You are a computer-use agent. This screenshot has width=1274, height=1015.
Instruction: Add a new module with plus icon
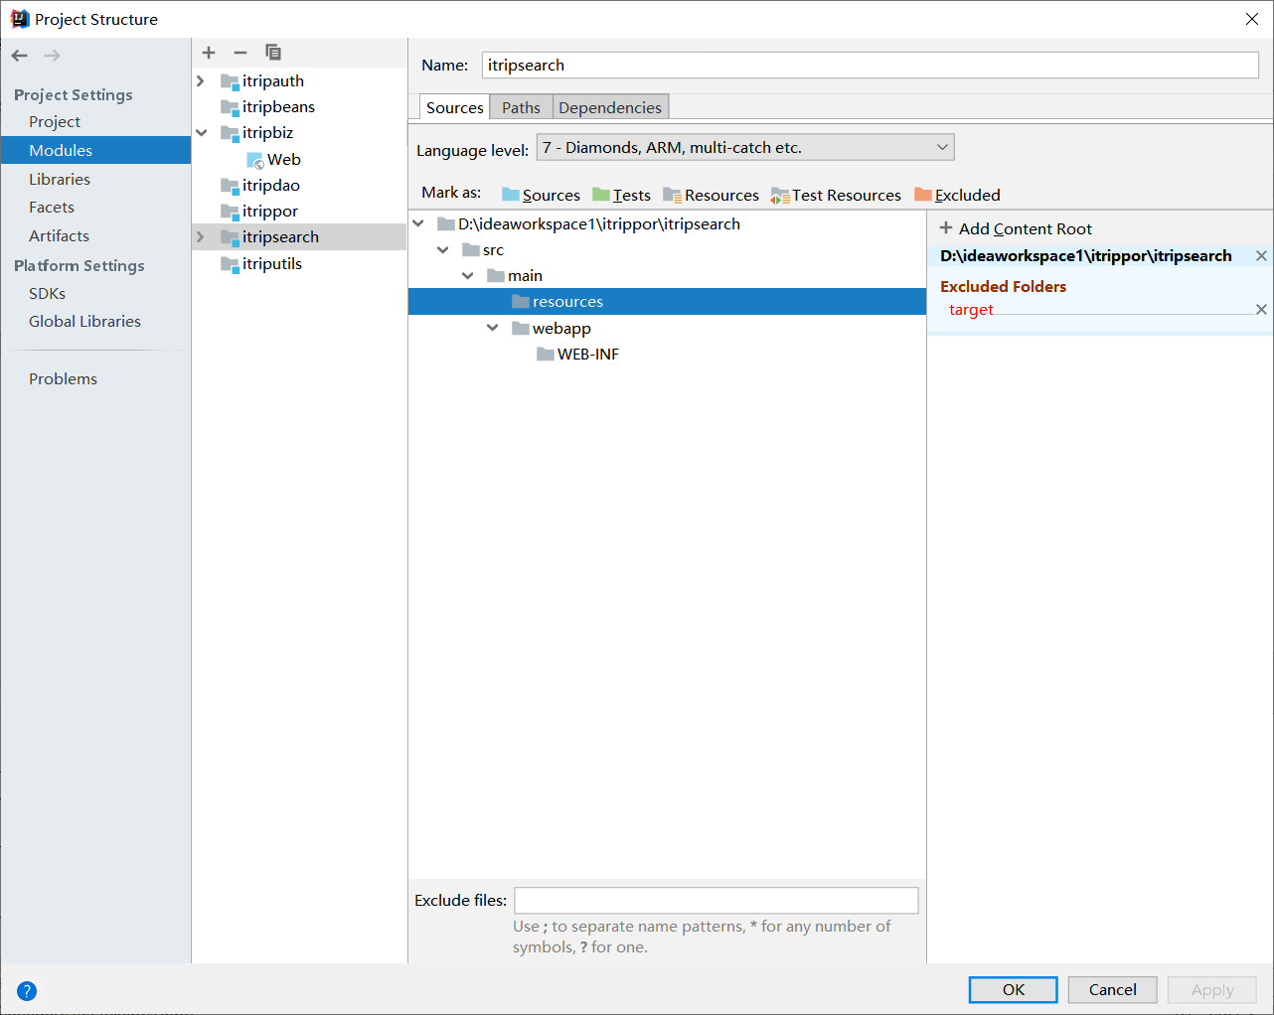click(x=209, y=53)
